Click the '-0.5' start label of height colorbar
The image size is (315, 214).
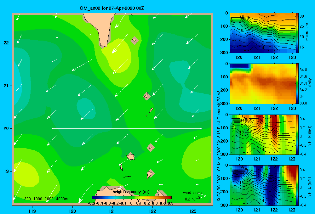coord(91,203)
